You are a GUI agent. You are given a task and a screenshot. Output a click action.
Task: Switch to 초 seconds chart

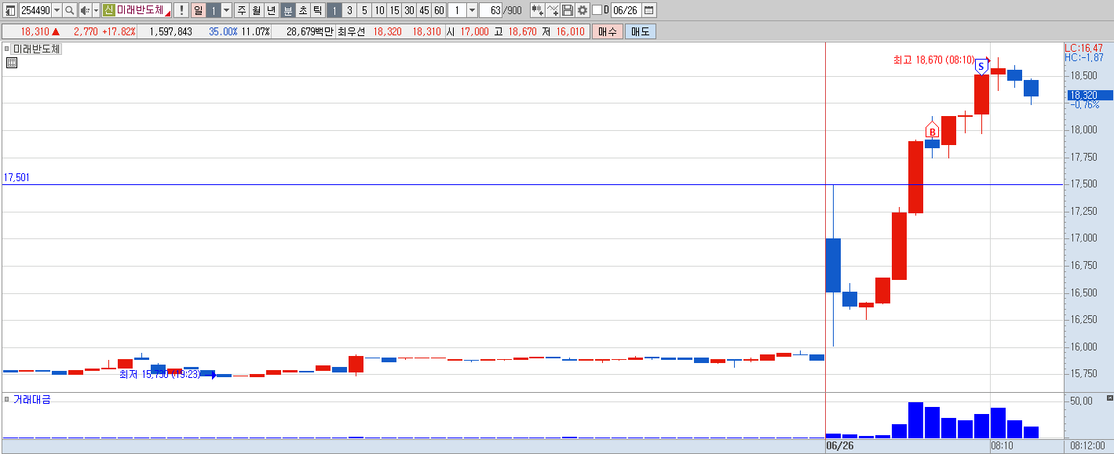(303, 10)
